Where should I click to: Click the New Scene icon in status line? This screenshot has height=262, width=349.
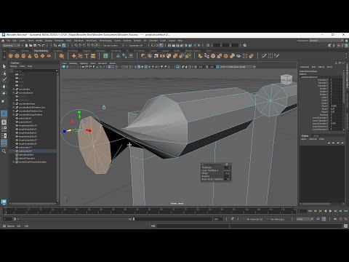click(26, 45)
